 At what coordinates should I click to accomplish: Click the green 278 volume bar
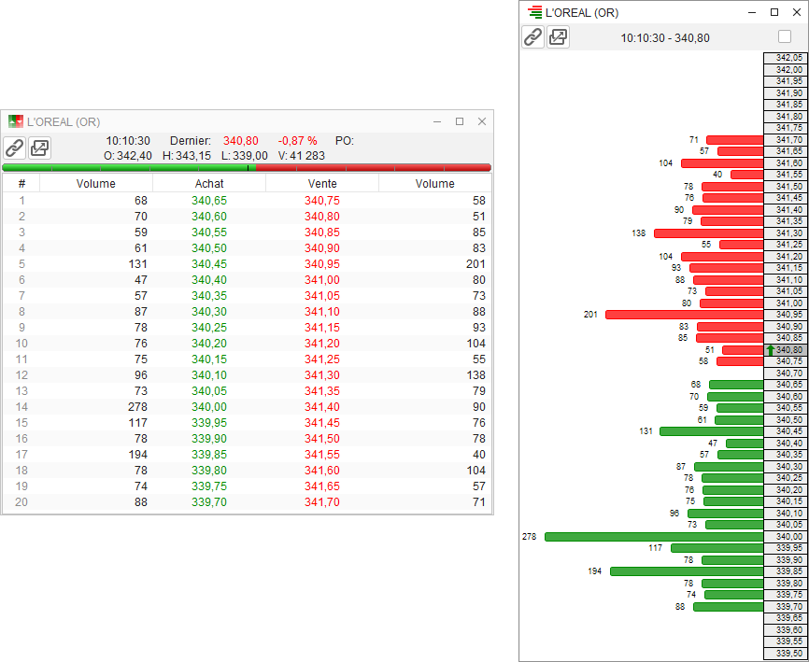[654, 537]
